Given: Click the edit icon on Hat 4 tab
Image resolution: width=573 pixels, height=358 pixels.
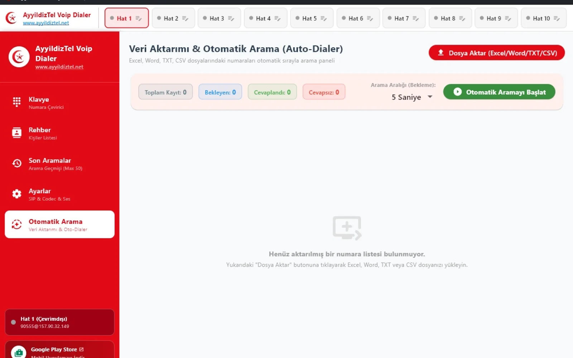Looking at the screenshot, I should [278, 19].
